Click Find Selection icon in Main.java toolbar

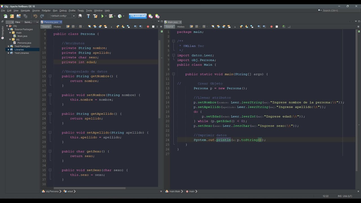point(213,27)
